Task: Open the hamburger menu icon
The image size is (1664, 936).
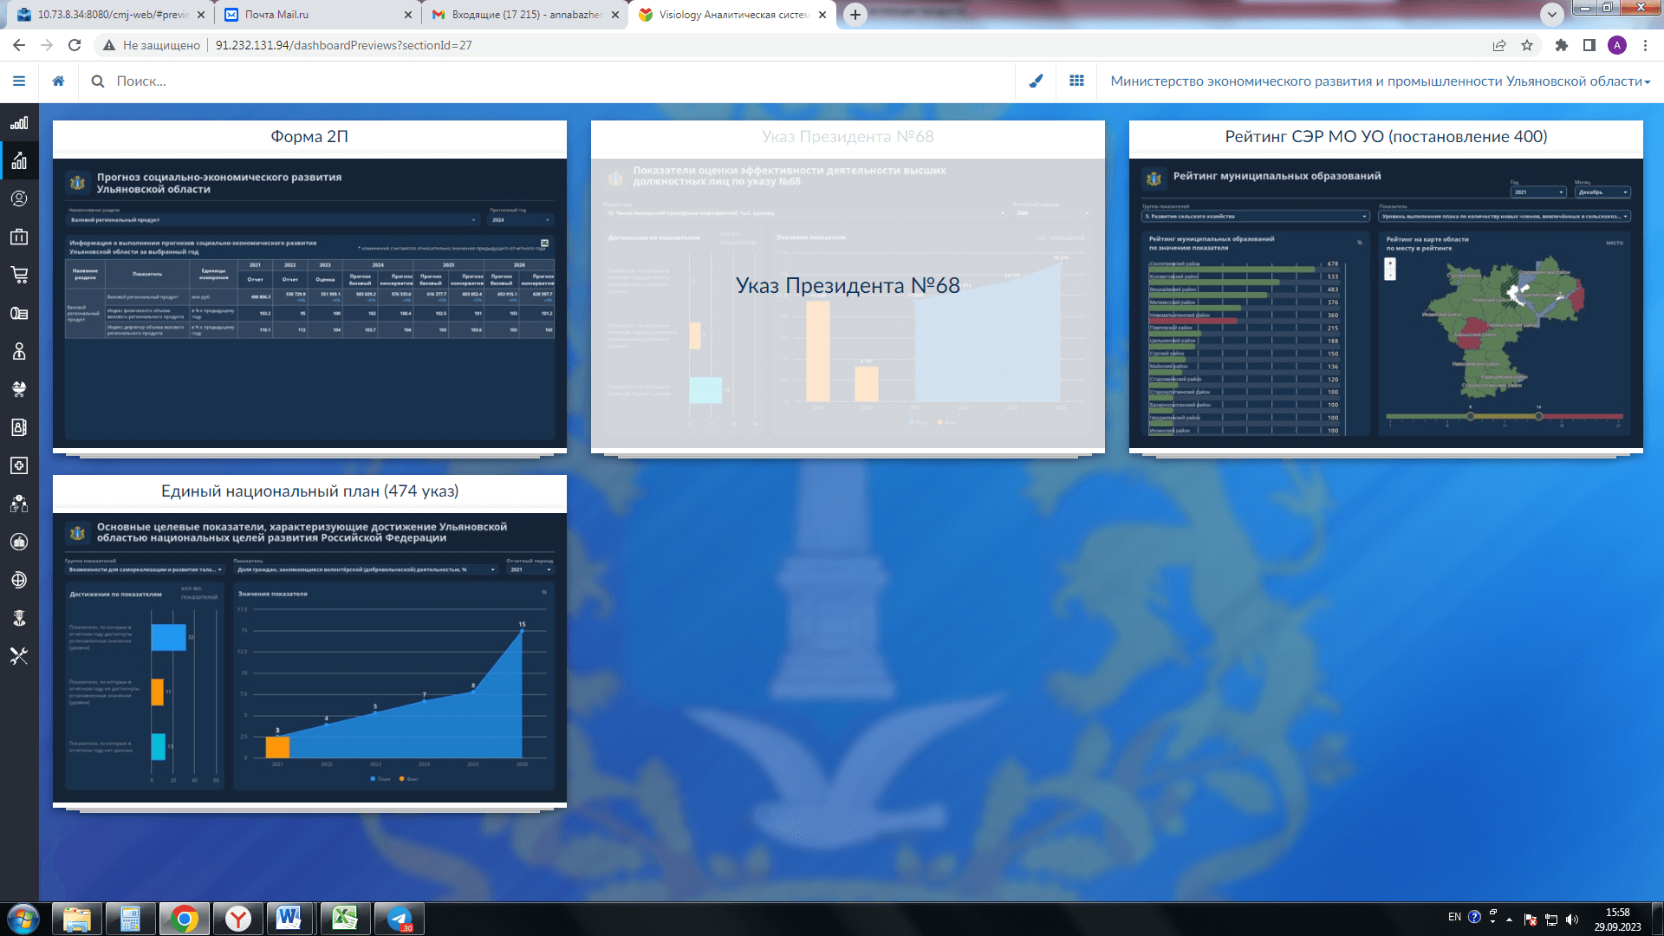Action: 19,81
